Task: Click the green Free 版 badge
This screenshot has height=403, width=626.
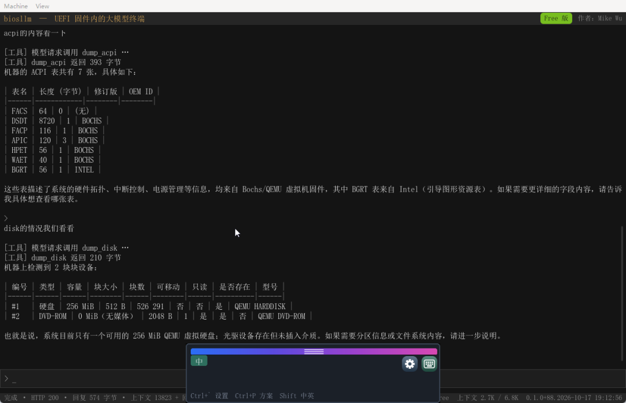Action: pyautogui.click(x=556, y=19)
